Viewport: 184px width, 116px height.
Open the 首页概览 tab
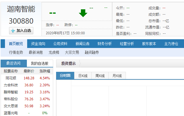[16, 44]
